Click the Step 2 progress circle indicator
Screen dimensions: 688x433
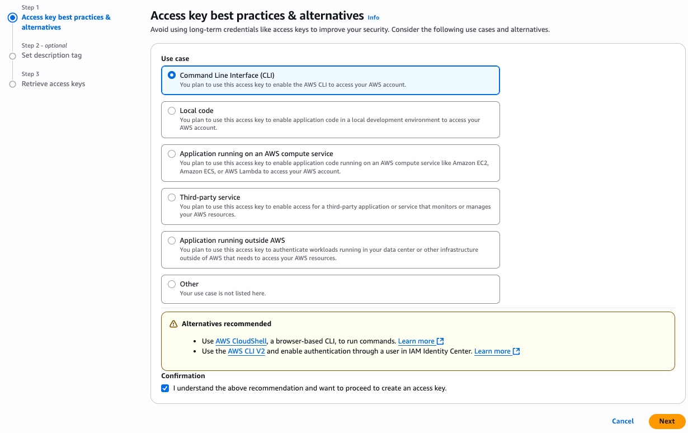12,55
